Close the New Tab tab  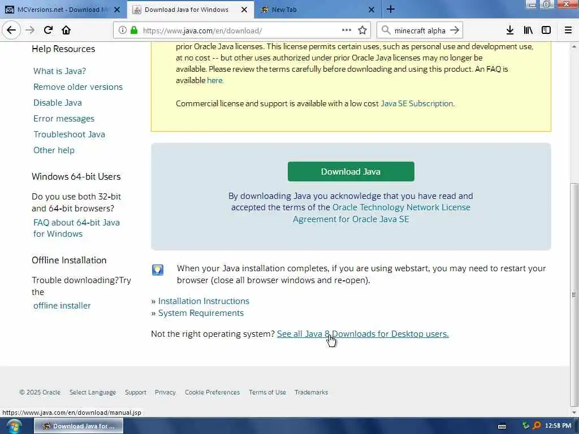[x=371, y=10]
